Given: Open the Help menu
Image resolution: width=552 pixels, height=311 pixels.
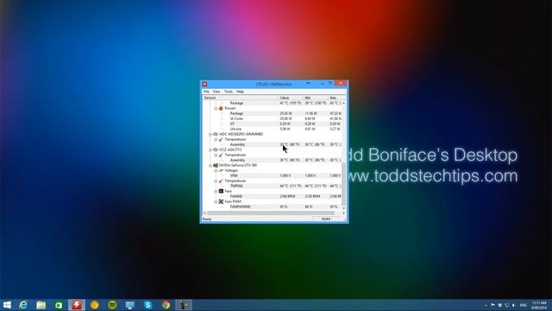Looking at the screenshot, I should 240,92.
